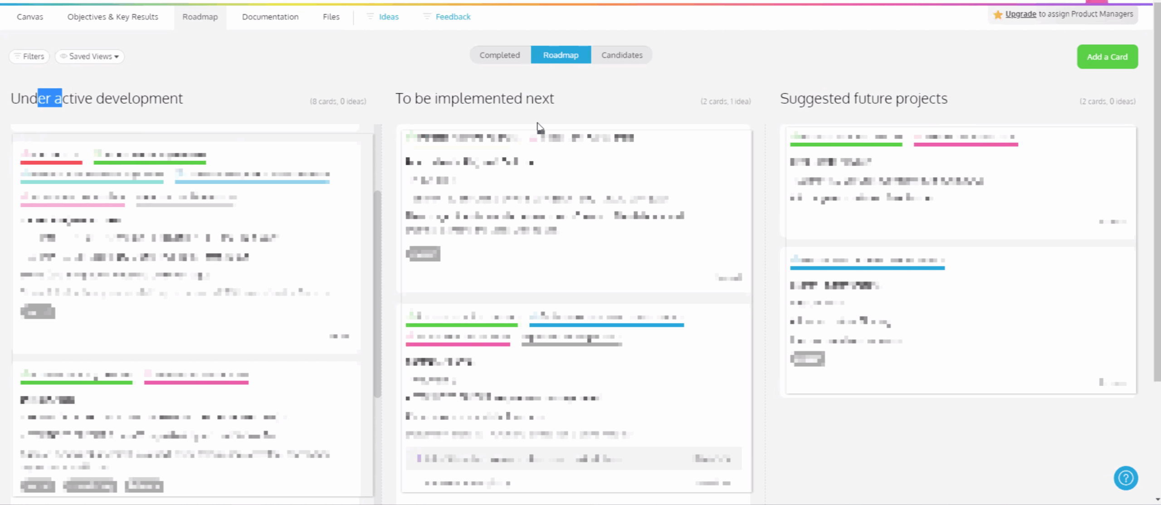The width and height of the screenshot is (1161, 505).
Task: Select the Roadmap tab in top navigation
Action: click(200, 17)
